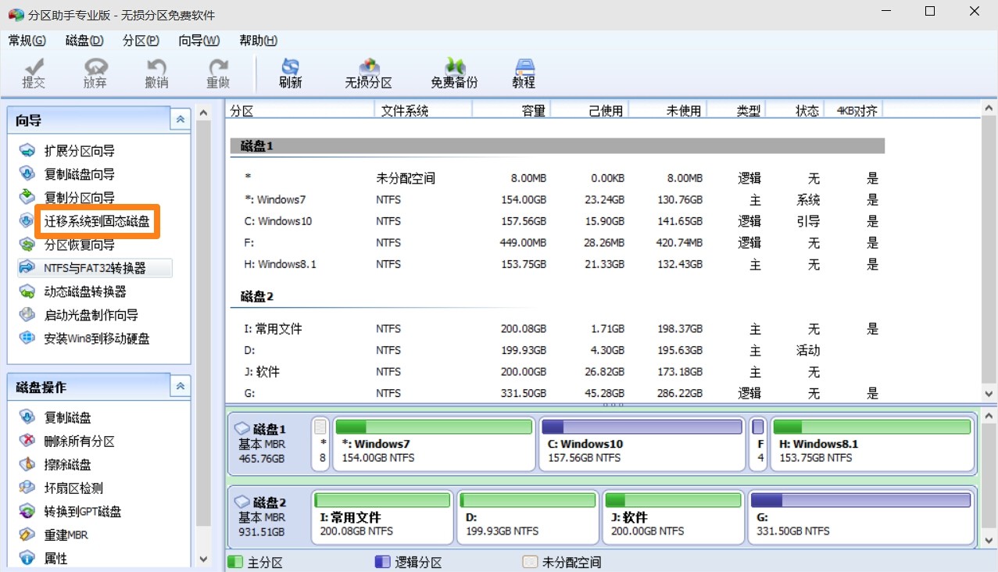Sort by the 4KB对齐 column header
Screen dimensions: 998x572
pyautogui.click(x=854, y=111)
